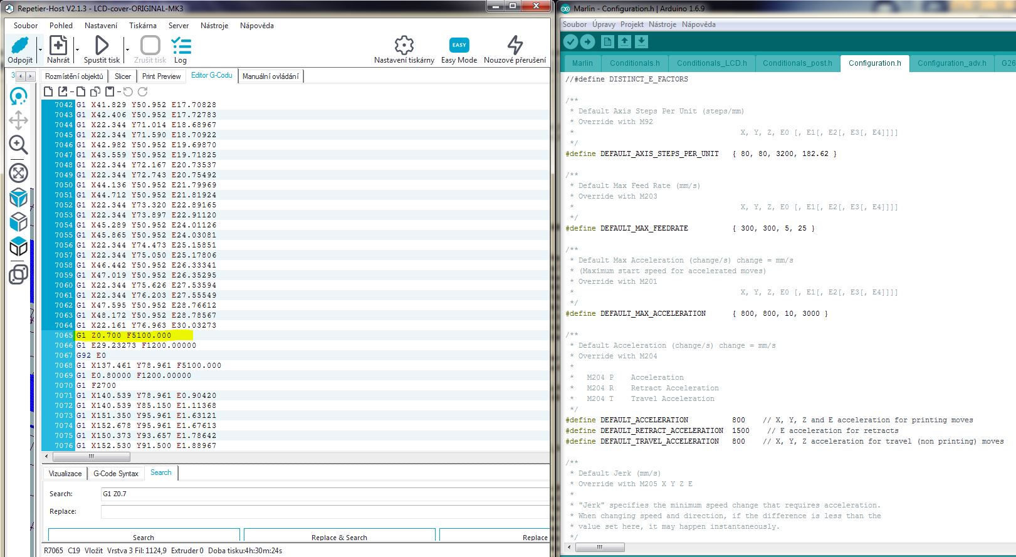The image size is (1016, 557).
Task: Activate the zoom magnifier tool
Action: 18,145
